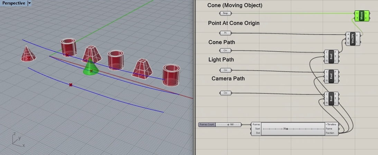Select the Brep parameter component
Viewport: 378px width, 155px height.
(225, 13)
